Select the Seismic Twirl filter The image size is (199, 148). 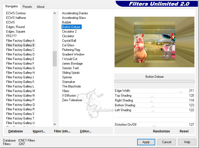70,68
